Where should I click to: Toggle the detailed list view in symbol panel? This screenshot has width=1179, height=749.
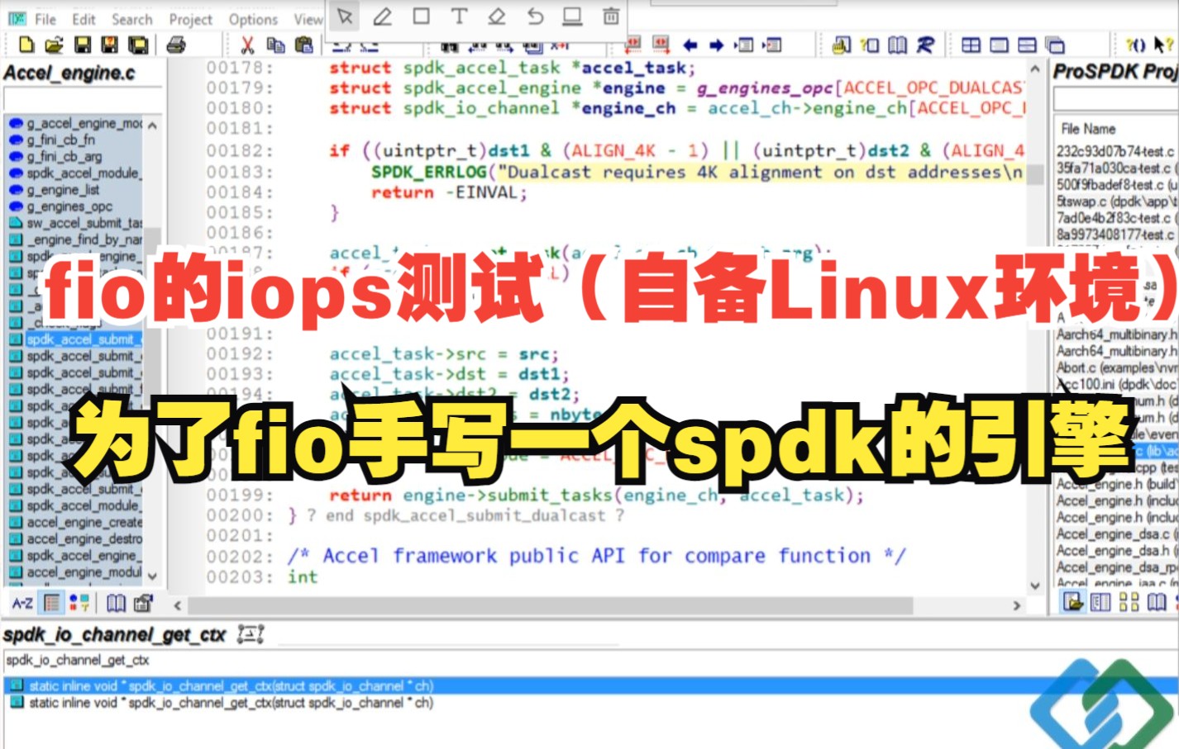click(53, 603)
